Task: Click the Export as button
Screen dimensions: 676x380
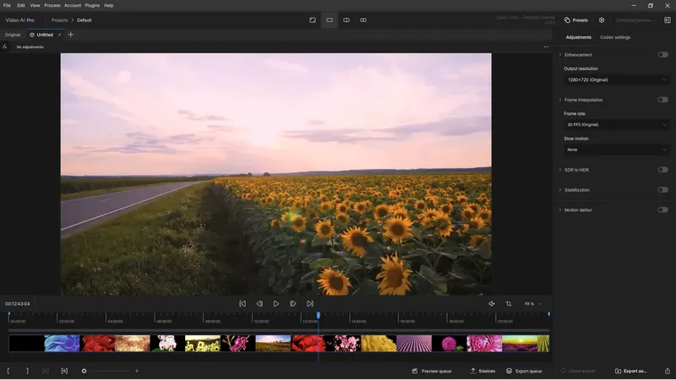Action: pos(630,371)
